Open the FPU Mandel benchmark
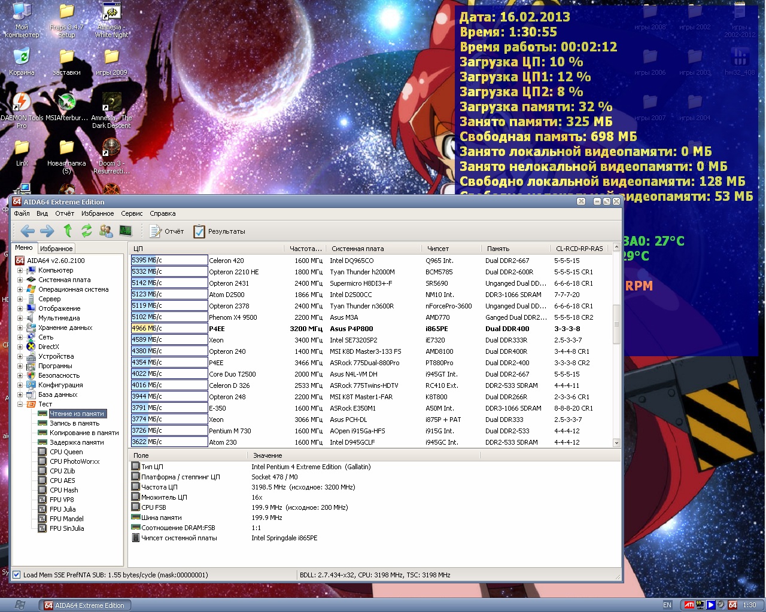The width and height of the screenshot is (766, 612). pyautogui.click(x=66, y=519)
